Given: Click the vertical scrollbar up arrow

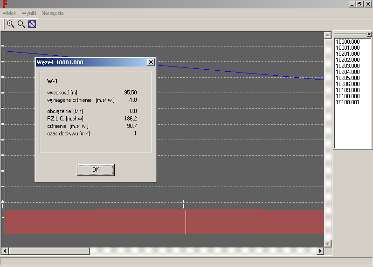Looking at the screenshot, I should [327, 35].
